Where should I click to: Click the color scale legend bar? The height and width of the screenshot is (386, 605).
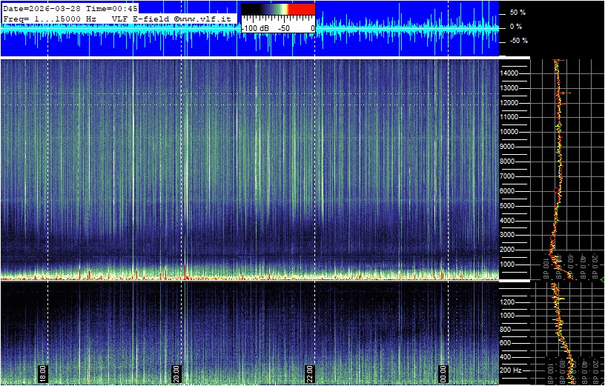278,9
